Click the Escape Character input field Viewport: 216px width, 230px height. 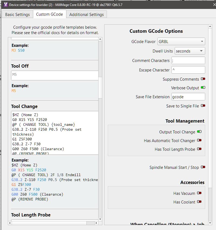click(x=188, y=70)
